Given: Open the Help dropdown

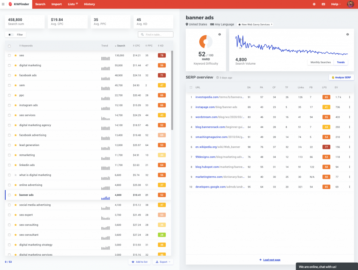Looking at the screenshot, I should coord(336,4).
